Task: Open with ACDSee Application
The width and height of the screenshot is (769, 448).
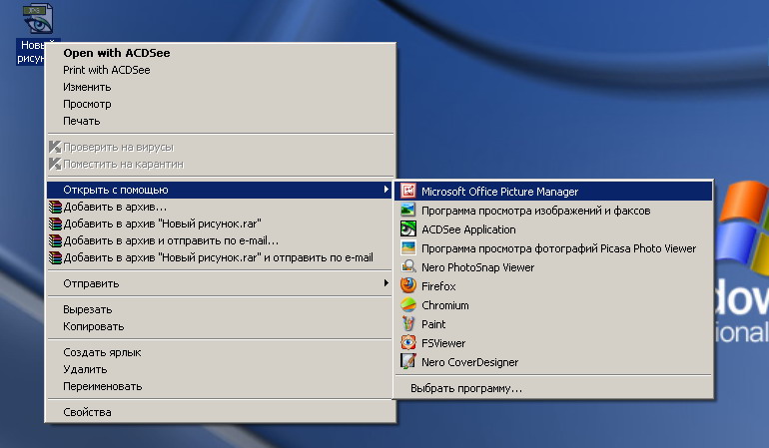Action: [553, 229]
